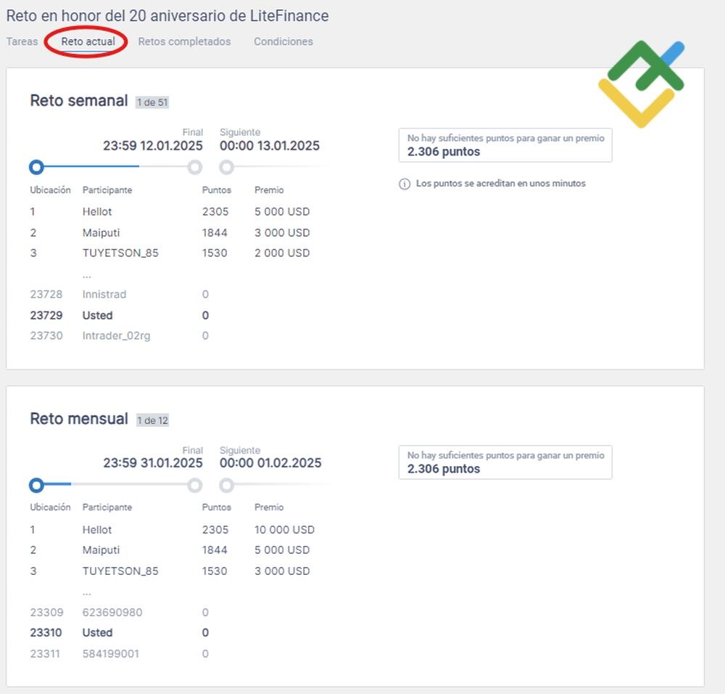This screenshot has height=694, width=725.
Task: Click the weekly challenge start timeline marker
Action: tap(36, 167)
